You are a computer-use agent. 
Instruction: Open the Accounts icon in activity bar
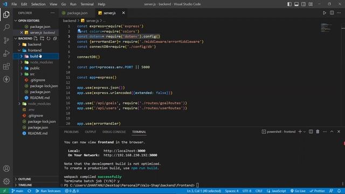(6, 169)
